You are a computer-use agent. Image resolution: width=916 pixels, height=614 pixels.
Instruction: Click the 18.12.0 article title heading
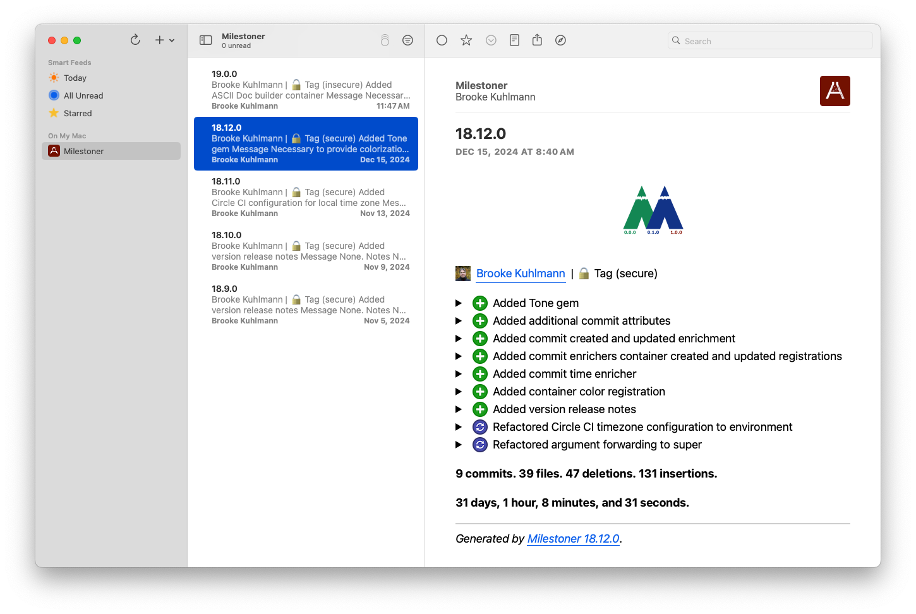(x=481, y=134)
